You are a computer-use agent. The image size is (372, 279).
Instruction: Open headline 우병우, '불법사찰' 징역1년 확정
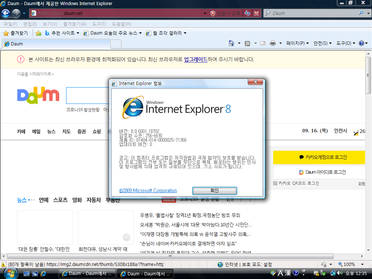tap(190, 215)
